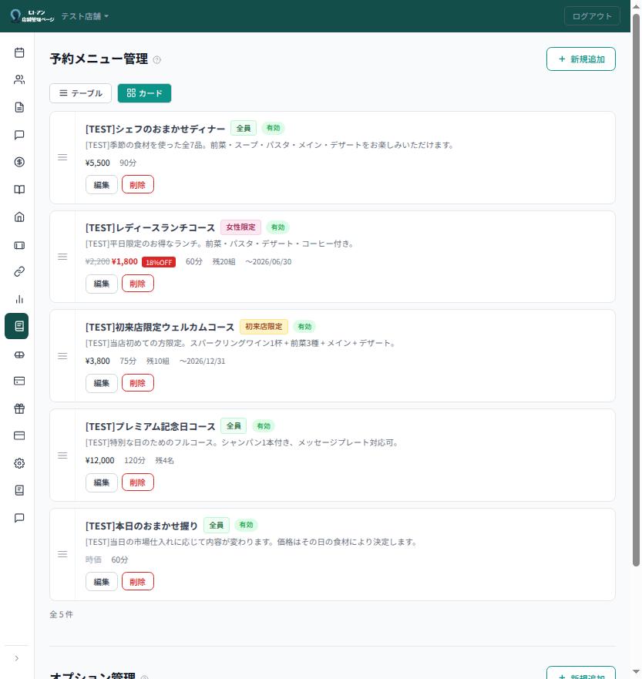
Task: Click the highlighted reservation menu sidebar icon
Action: 17,326
